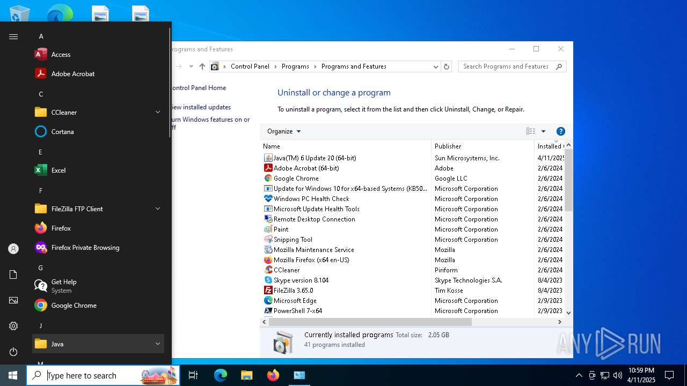This screenshot has height=386, width=687.
Task: Open user account icon in Start sidebar
Action: tap(13, 249)
